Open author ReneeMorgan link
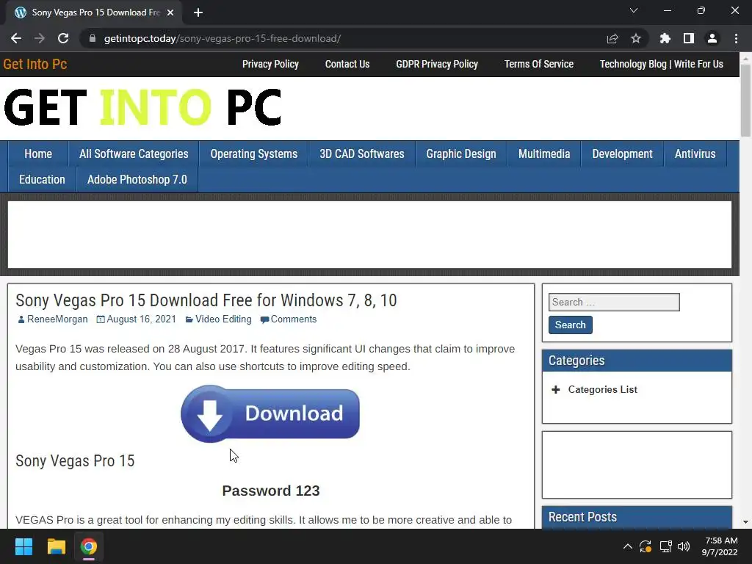This screenshot has width=752, height=564. coord(57,319)
